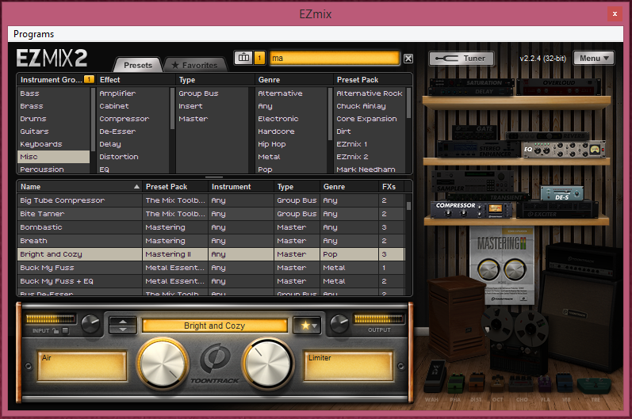Sort list by the FXs column header
Image resolution: width=632 pixels, height=419 pixels.
point(392,187)
